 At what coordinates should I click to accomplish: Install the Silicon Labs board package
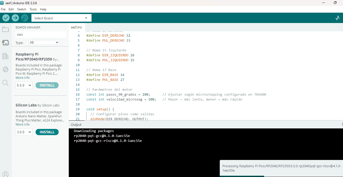coord(47,132)
